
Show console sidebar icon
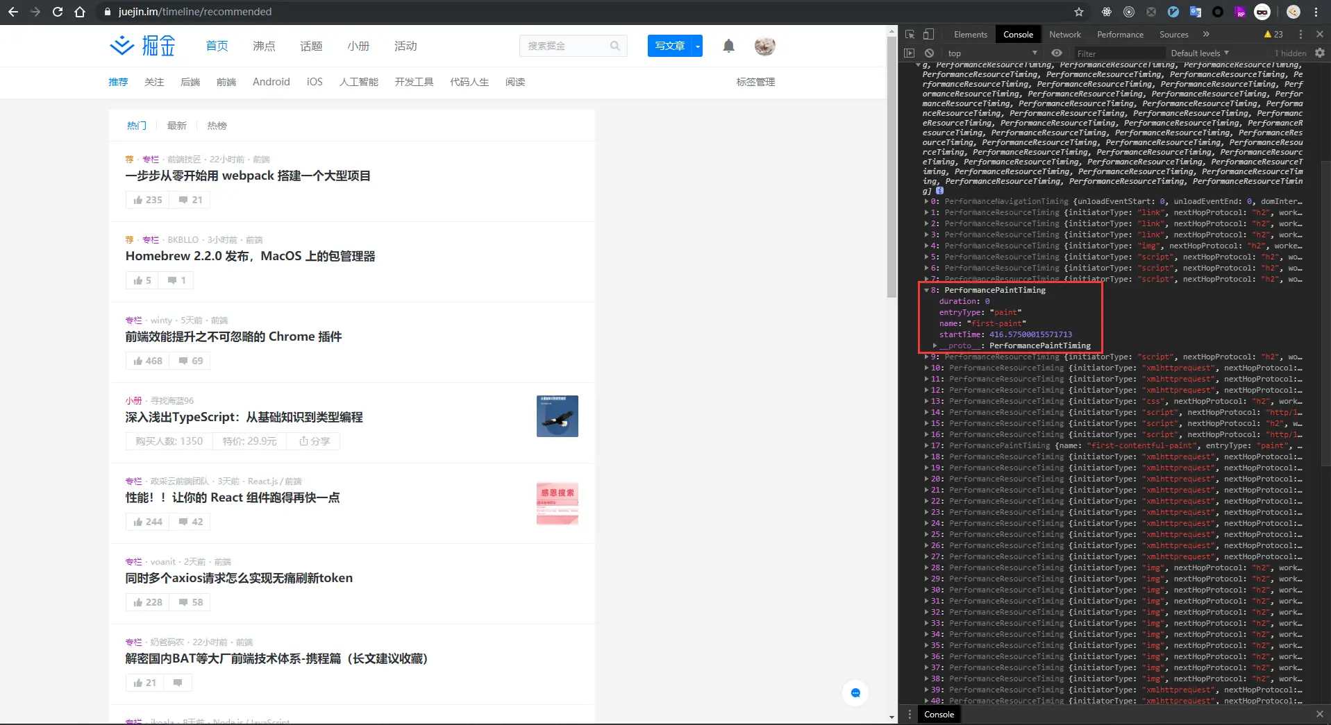(910, 53)
